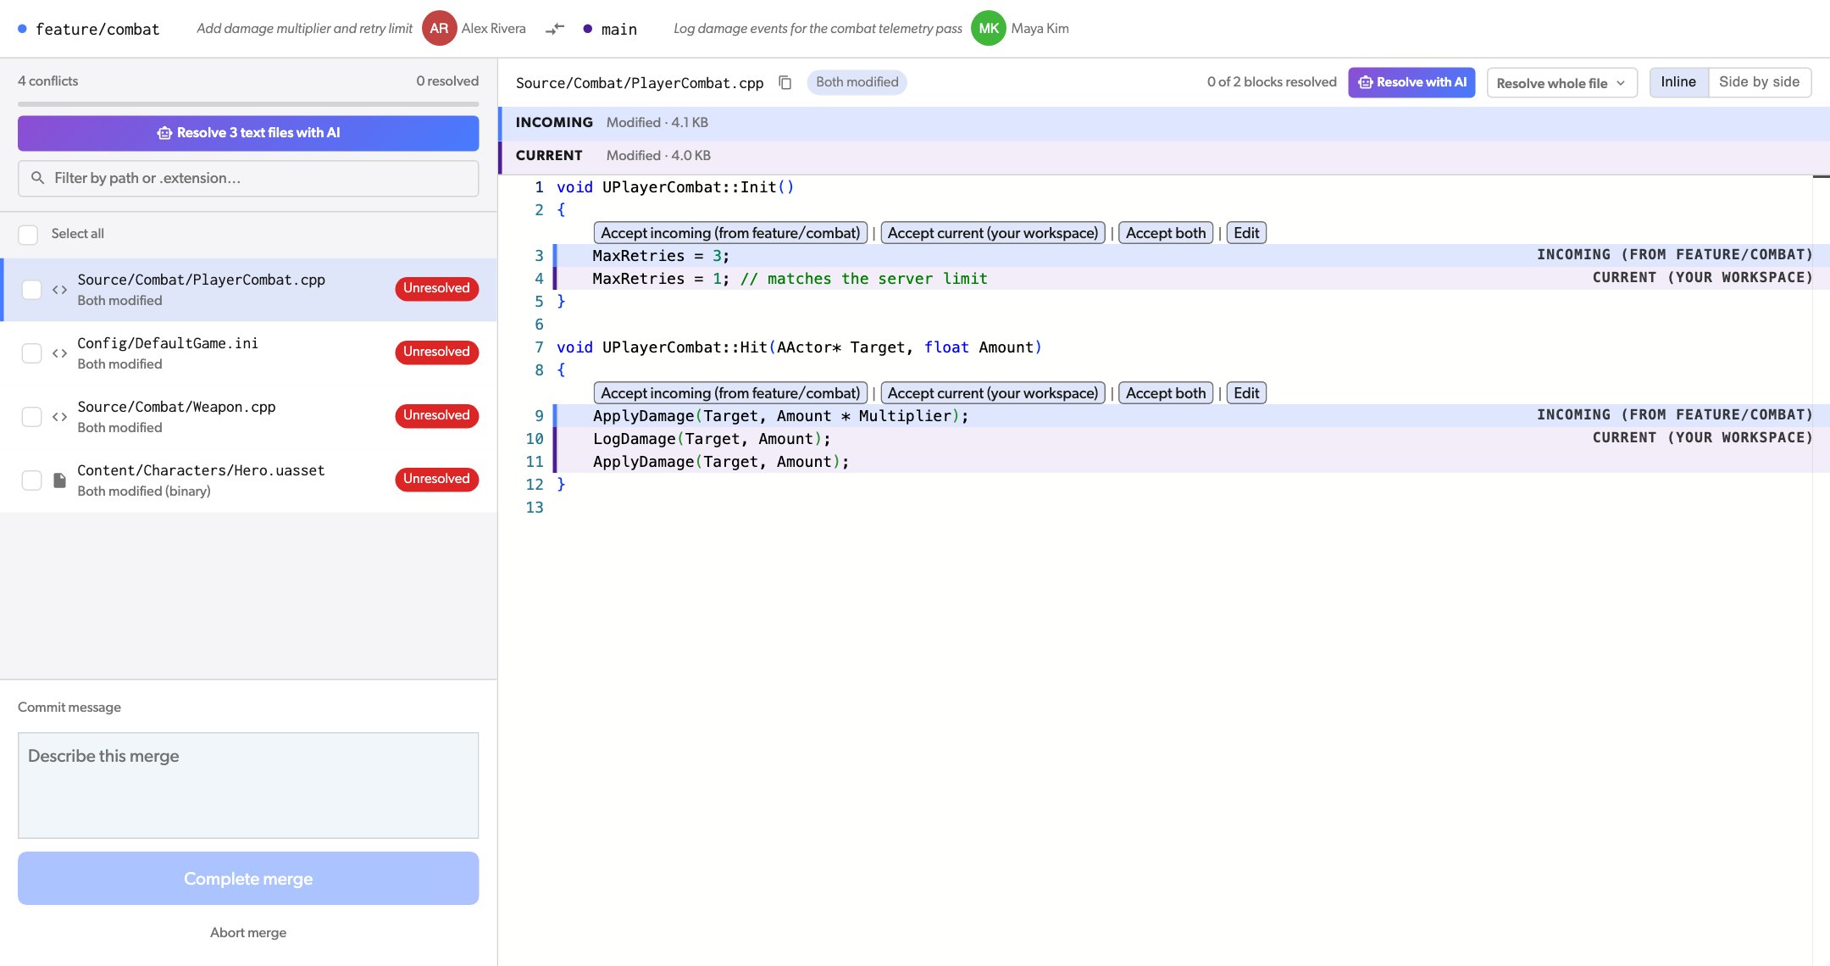Copy the PlayerCombat.cpp file path
Image resolution: width=1830 pixels, height=966 pixels.
[x=785, y=82]
